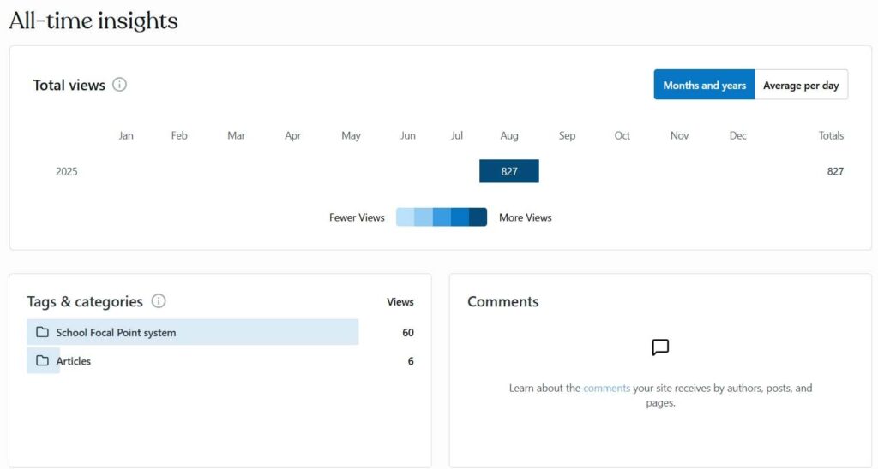Image resolution: width=878 pixels, height=469 pixels.
Task: Click the 2025 year row label
Action: pyautogui.click(x=67, y=171)
